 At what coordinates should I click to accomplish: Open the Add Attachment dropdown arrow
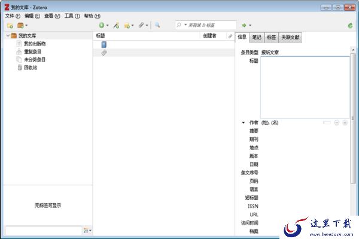[147, 25]
